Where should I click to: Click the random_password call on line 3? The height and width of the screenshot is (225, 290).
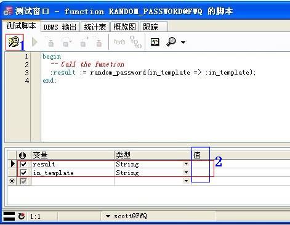pyautogui.click(x=172, y=72)
